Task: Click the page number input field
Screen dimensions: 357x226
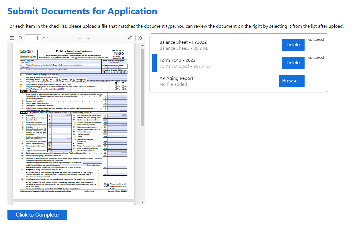Action: pyautogui.click(x=32, y=38)
